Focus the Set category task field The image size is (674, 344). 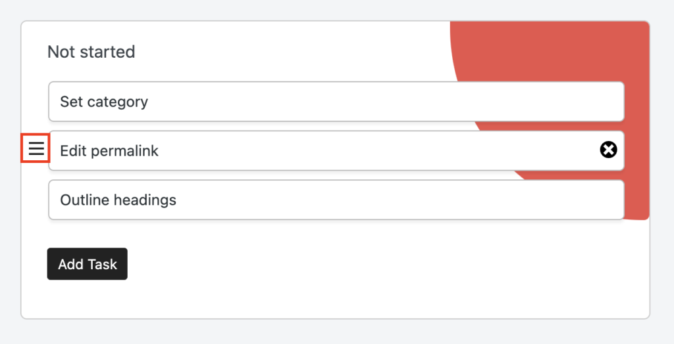point(336,102)
